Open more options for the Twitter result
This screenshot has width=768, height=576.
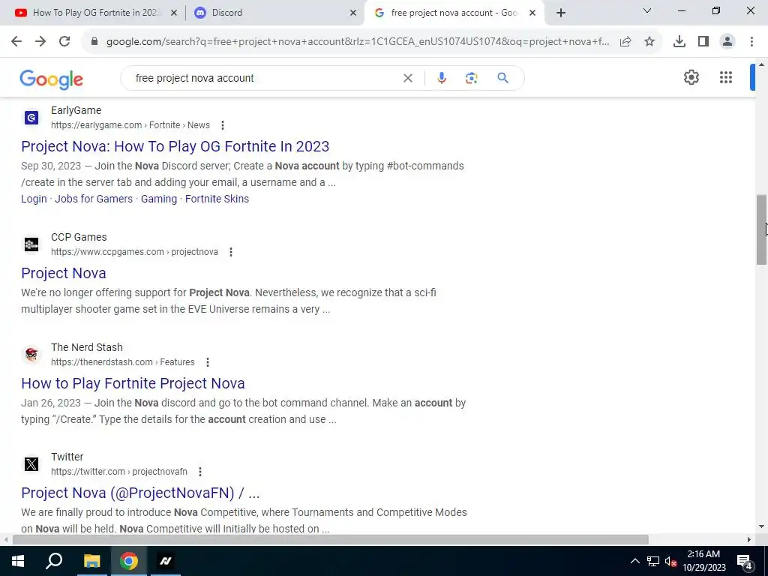[199, 472]
